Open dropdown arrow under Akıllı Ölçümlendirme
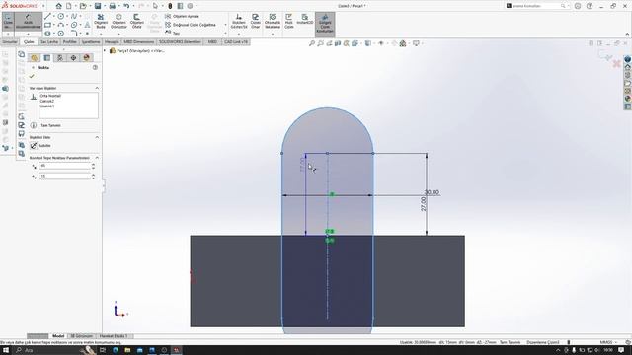This screenshot has width=632, height=355. pos(29,34)
